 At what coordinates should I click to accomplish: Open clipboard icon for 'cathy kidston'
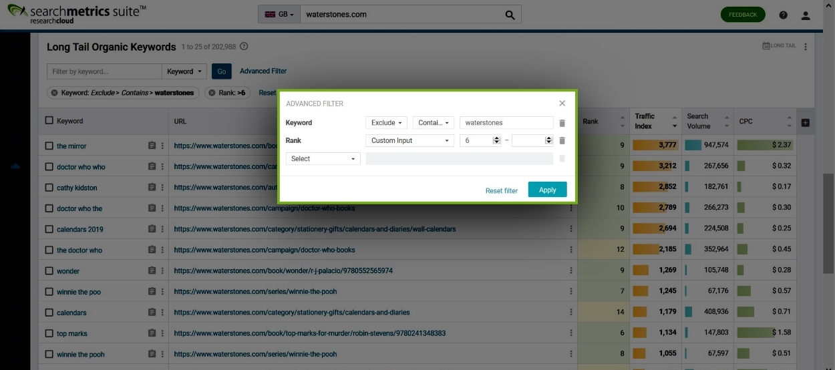pyautogui.click(x=152, y=187)
